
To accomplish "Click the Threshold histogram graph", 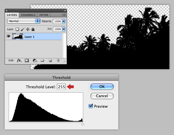I will [x=46, y=107].
